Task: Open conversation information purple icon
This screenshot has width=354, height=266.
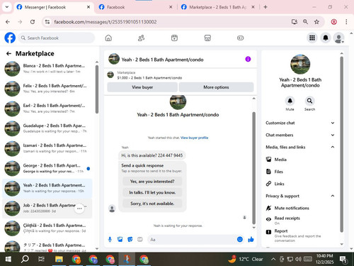Action: point(248,59)
